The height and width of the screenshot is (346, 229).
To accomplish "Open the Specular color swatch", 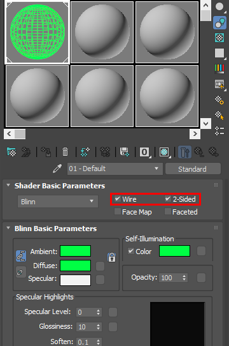I will click(76, 280).
